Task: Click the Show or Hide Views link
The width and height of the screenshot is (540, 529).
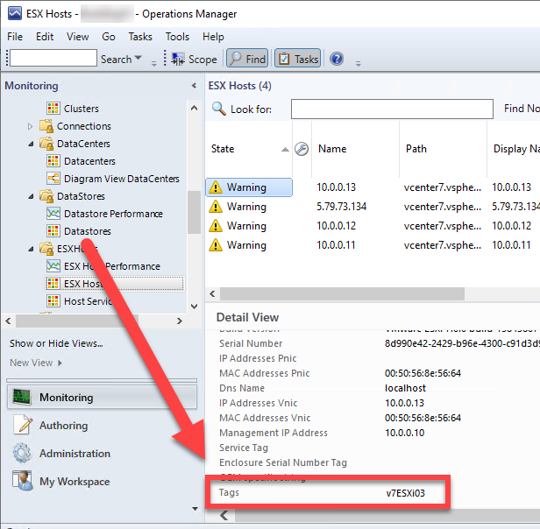Action: (56, 343)
